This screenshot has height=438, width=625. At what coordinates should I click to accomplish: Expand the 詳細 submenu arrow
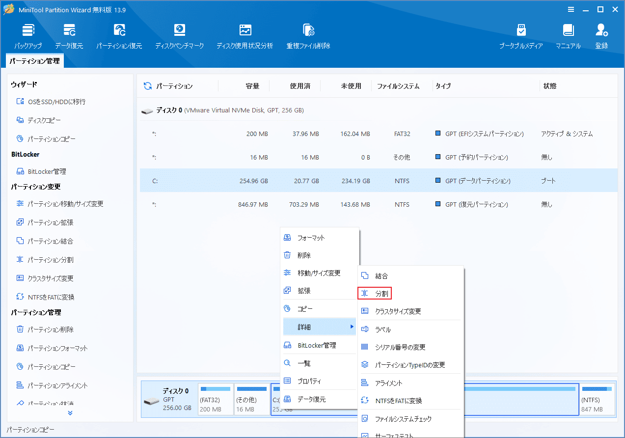pos(352,327)
